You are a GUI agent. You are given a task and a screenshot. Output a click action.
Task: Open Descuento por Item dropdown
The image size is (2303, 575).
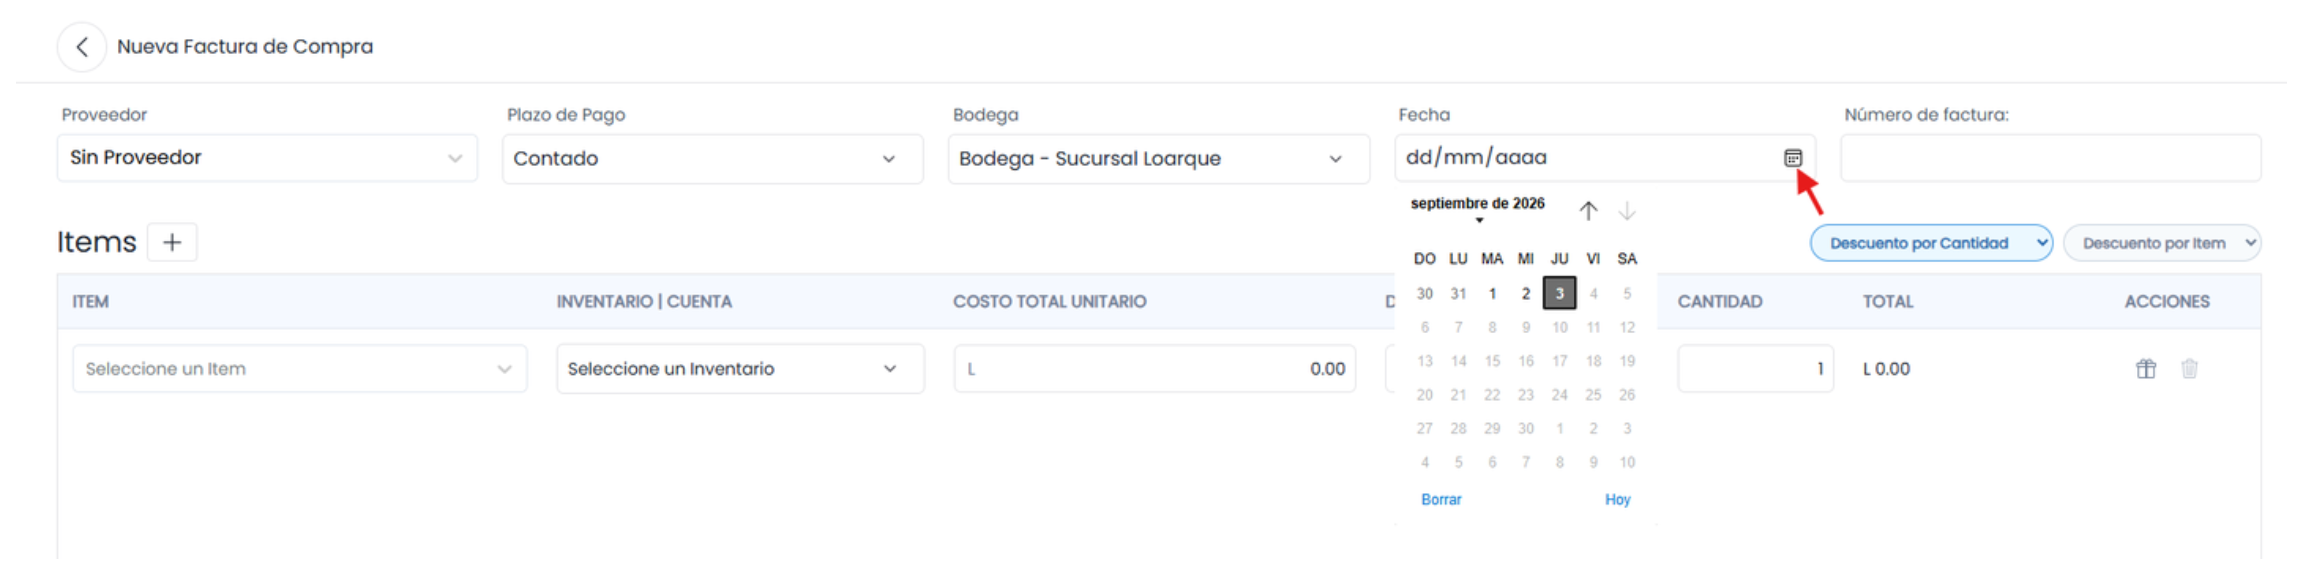coord(2162,243)
